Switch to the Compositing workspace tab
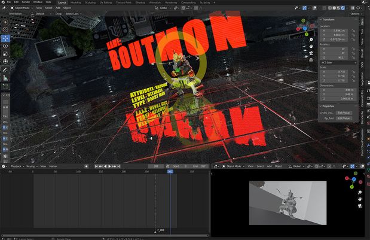The height and width of the screenshot is (240, 370). click(188, 2)
